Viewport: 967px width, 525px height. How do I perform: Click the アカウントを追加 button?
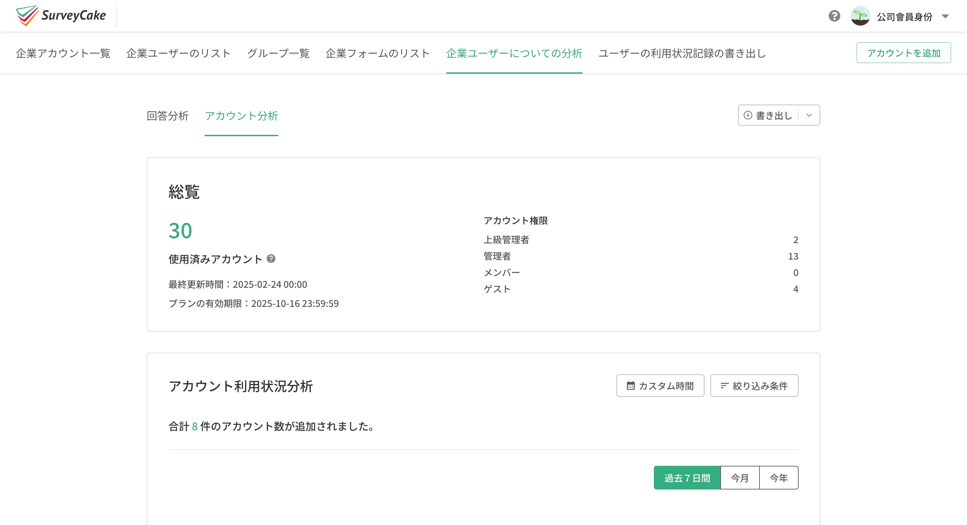tap(904, 53)
